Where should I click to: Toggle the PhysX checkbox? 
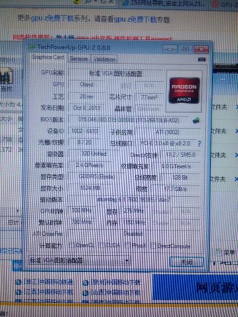pyautogui.click(x=127, y=245)
